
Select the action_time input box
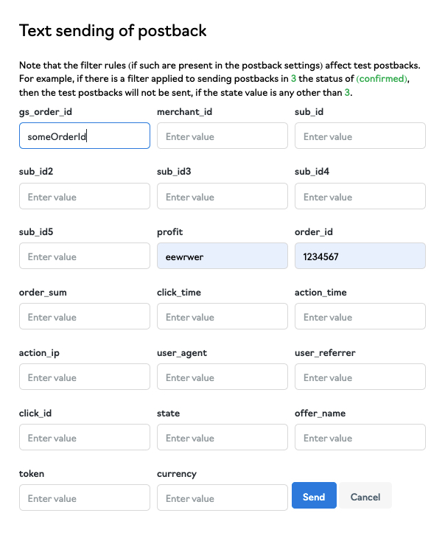(360, 316)
